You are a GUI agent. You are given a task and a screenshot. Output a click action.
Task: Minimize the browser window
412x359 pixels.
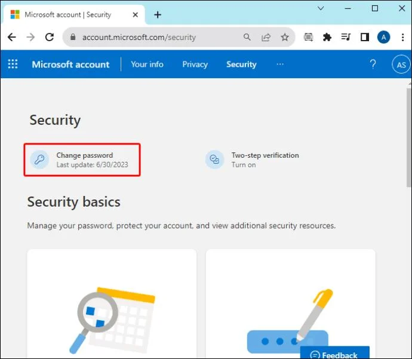pos(348,8)
